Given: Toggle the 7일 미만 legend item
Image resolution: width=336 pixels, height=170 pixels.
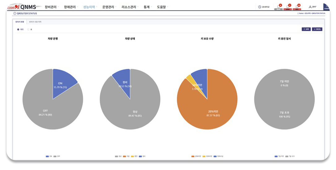Looking at the screenshot, I should (x=279, y=156).
